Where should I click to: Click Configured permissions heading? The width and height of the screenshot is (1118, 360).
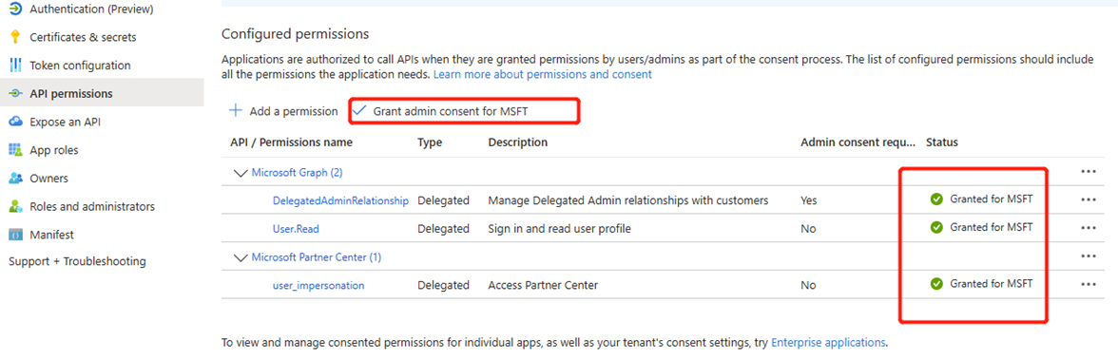coord(296,33)
